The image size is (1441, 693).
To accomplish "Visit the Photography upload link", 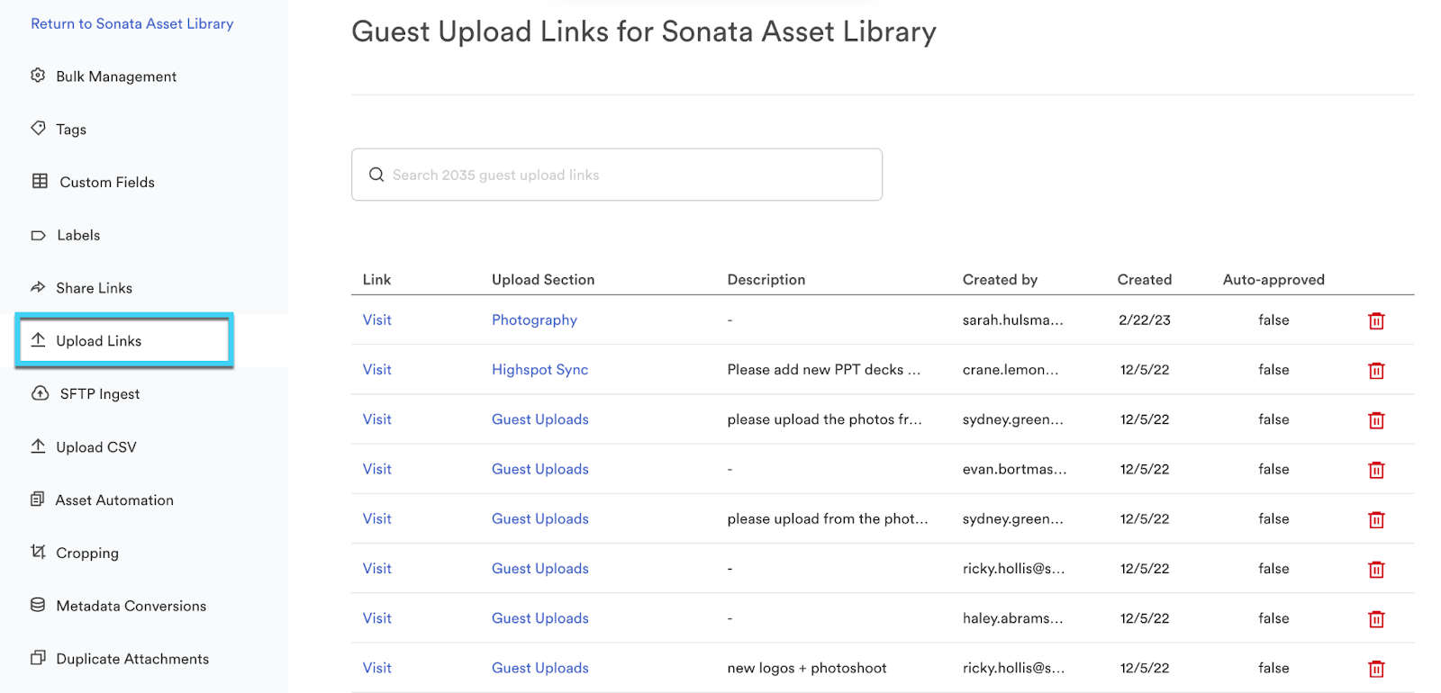I will click(x=376, y=319).
